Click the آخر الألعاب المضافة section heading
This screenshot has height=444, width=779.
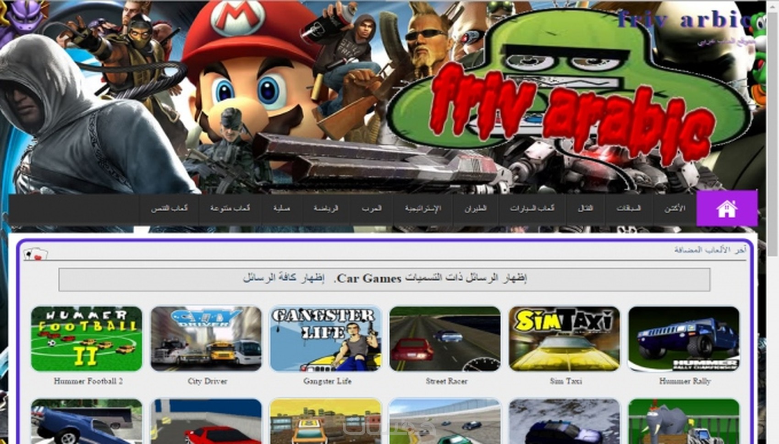tap(710, 250)
